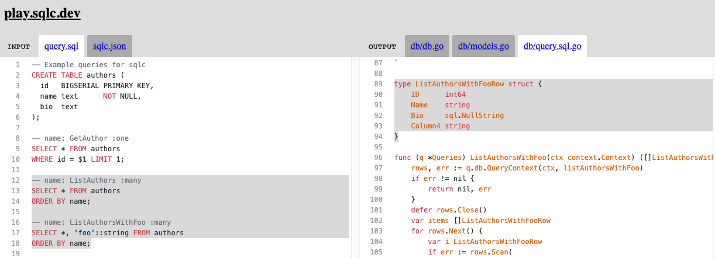Open the sqlc.json tab
The image size is (715, 258).
tap(109, 46)
